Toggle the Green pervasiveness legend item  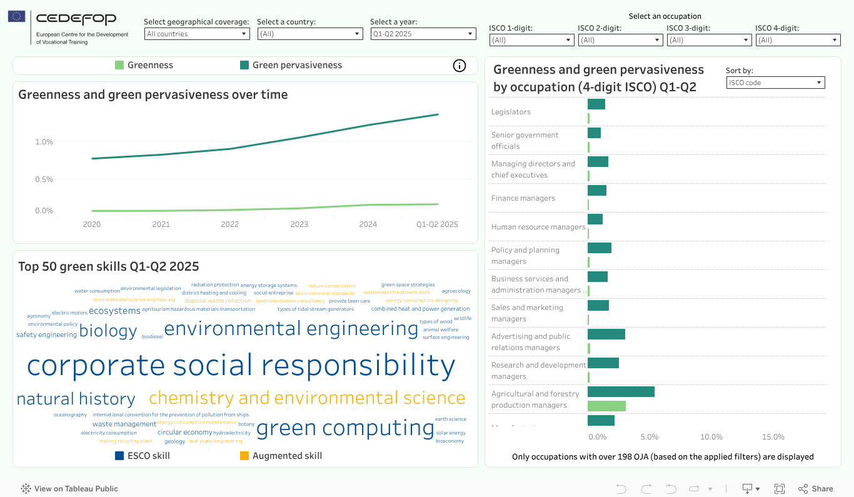[x=291, y=65]
